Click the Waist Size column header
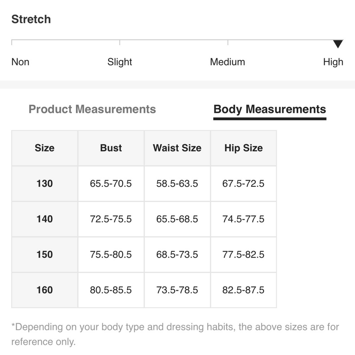 177,148
